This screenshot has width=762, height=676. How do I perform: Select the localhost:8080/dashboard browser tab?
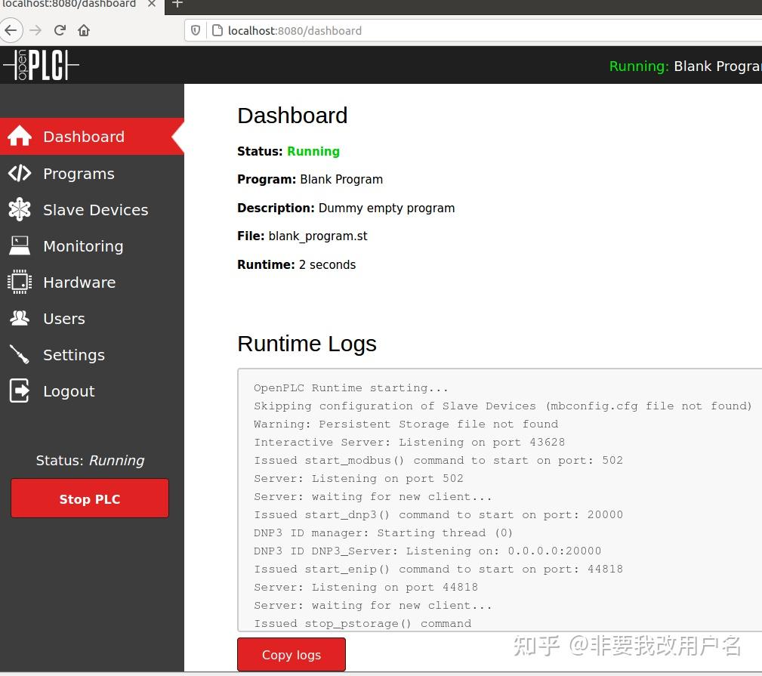(x=70, y=5)
